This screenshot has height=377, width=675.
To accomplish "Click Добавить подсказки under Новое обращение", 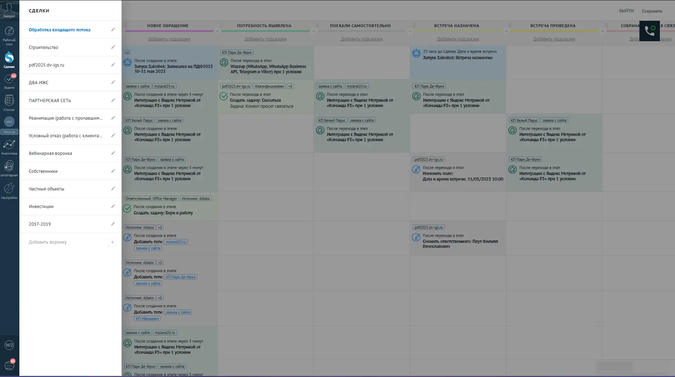I will (169, 39).
